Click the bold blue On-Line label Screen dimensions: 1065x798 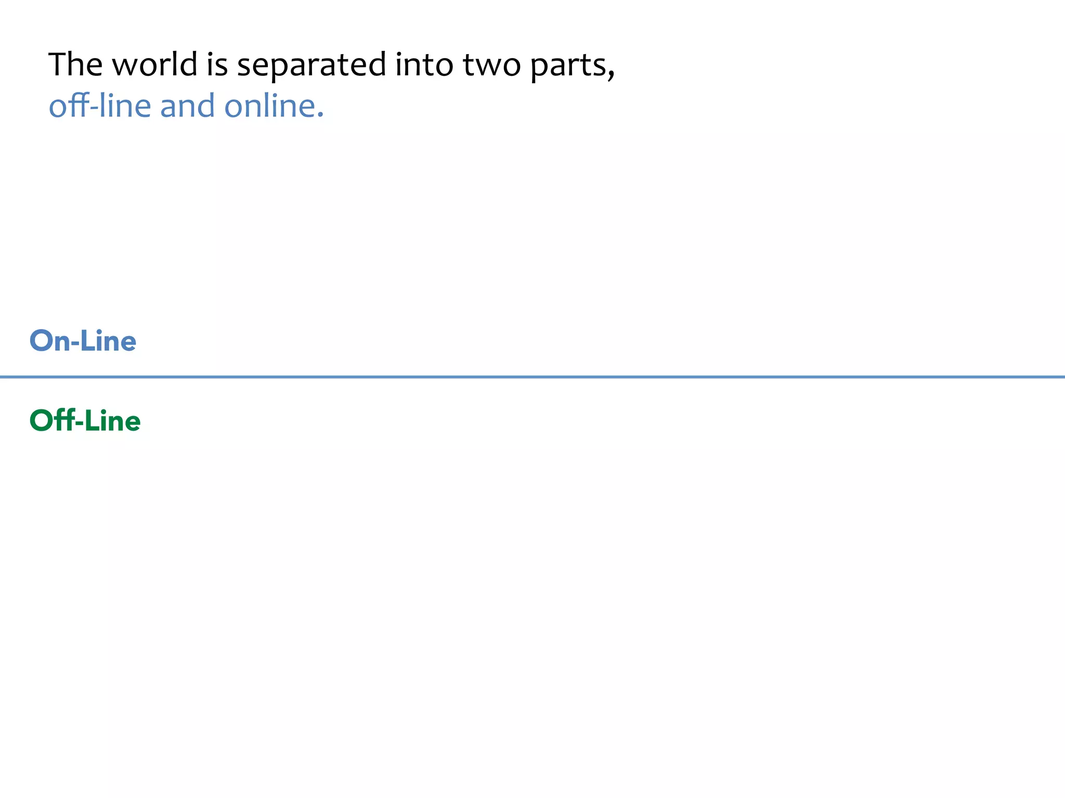[x=83, y=341]
